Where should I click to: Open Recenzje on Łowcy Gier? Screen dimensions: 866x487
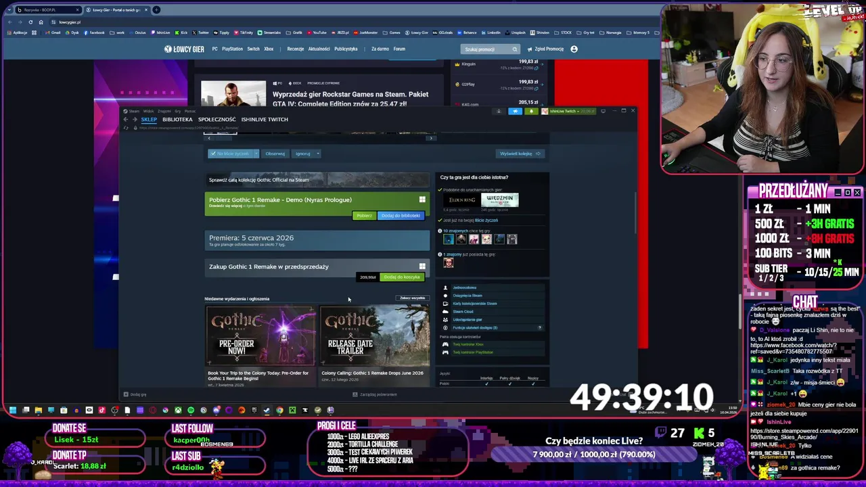pos(296,49)
